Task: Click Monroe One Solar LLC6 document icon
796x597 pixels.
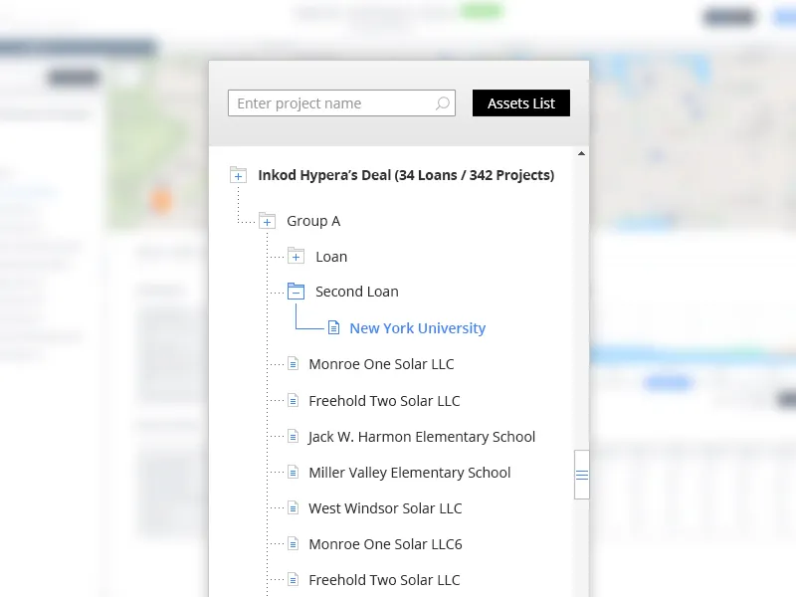Action: (x=293, y=543)
